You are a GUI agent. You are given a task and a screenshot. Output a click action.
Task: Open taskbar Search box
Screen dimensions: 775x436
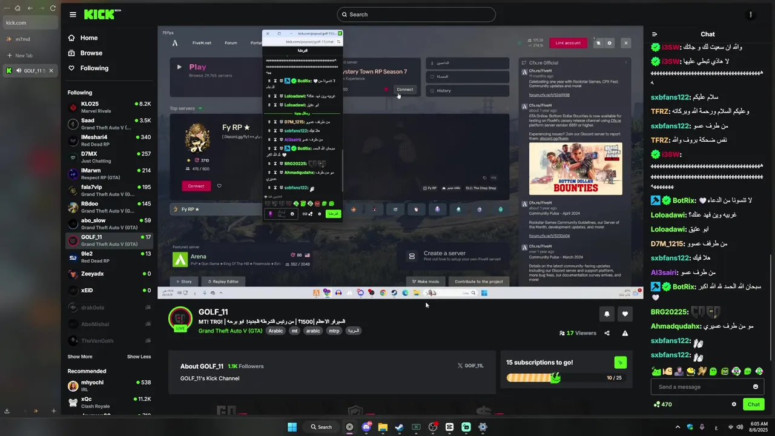pos(321,427)
